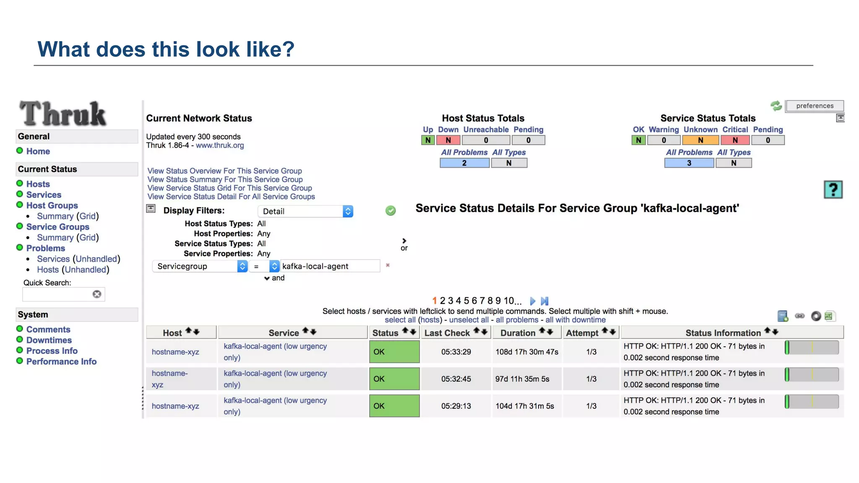Image resolution: width=859 pixels, height=483 pixels.
Task: Click the 'select all' link
Action: point(400,320)
